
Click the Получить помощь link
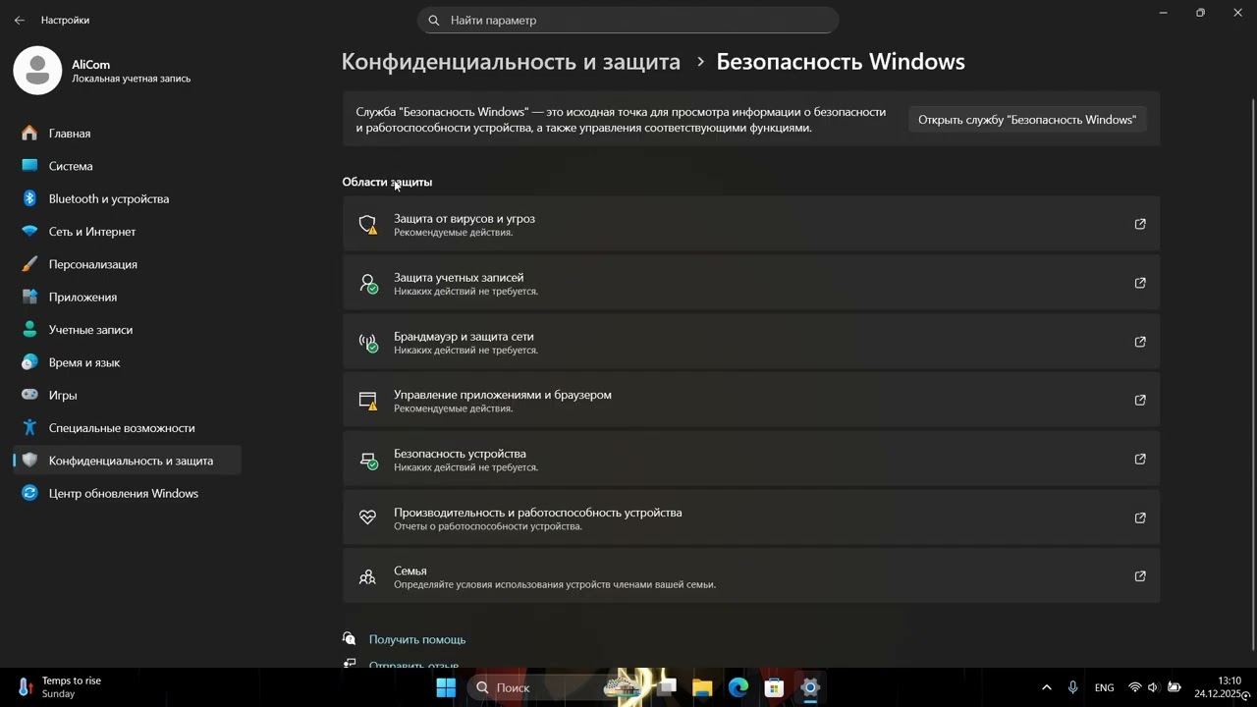click(417, 639)
